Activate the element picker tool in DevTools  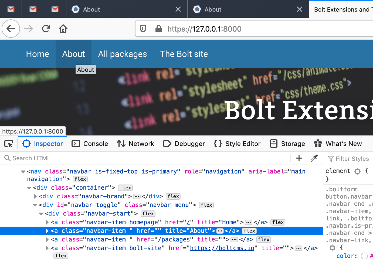9,144
